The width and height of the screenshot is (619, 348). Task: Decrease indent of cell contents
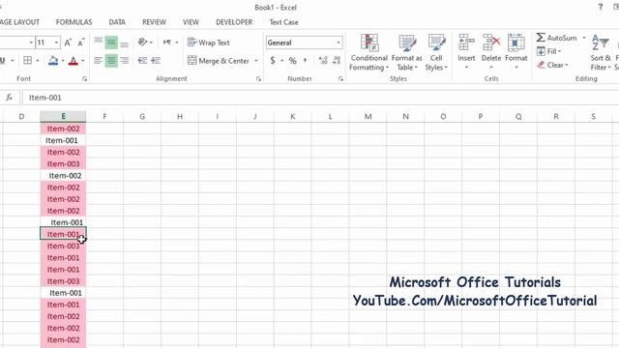coord(142,60)
